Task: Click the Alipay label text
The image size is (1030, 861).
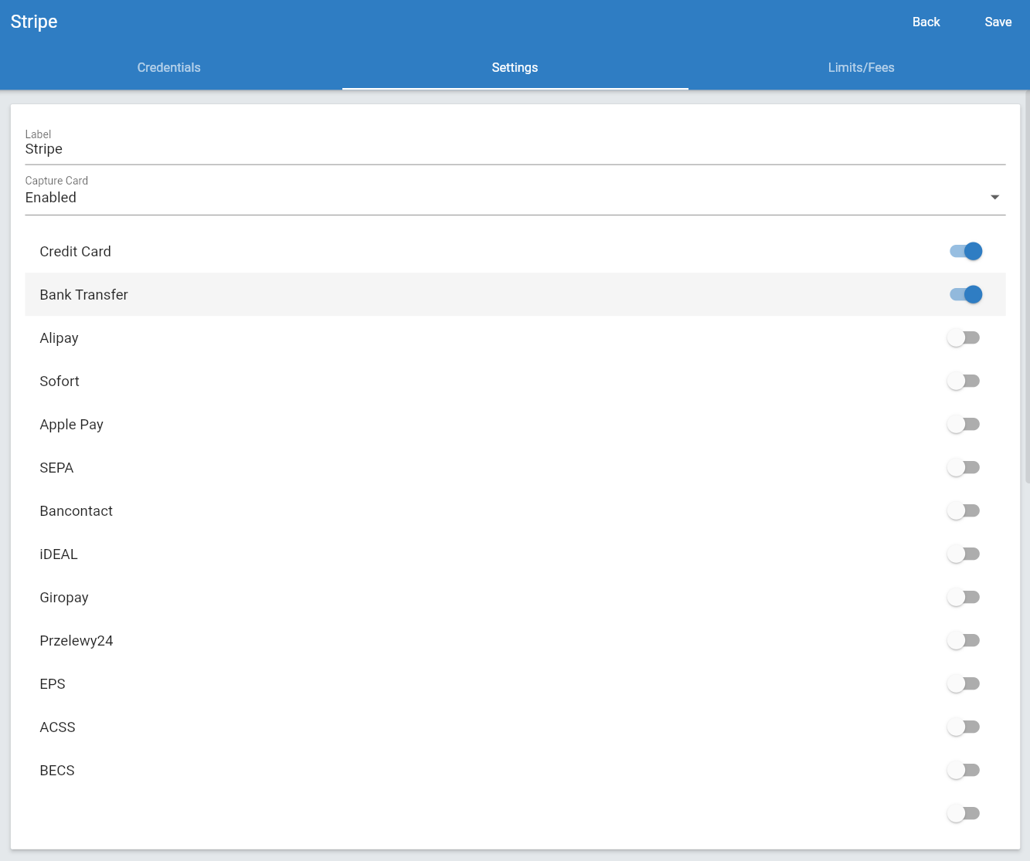Action: coord(59,338)
